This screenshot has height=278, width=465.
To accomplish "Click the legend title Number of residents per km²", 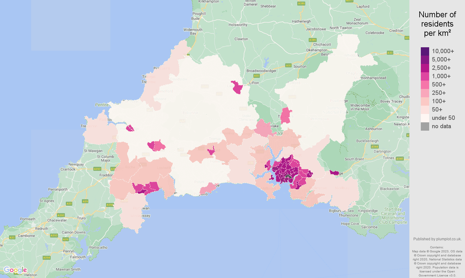I will 437,24.
